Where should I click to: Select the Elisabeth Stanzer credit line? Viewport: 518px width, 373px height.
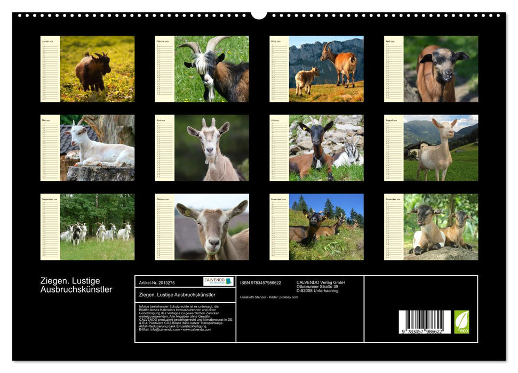(x=269, y=296)
